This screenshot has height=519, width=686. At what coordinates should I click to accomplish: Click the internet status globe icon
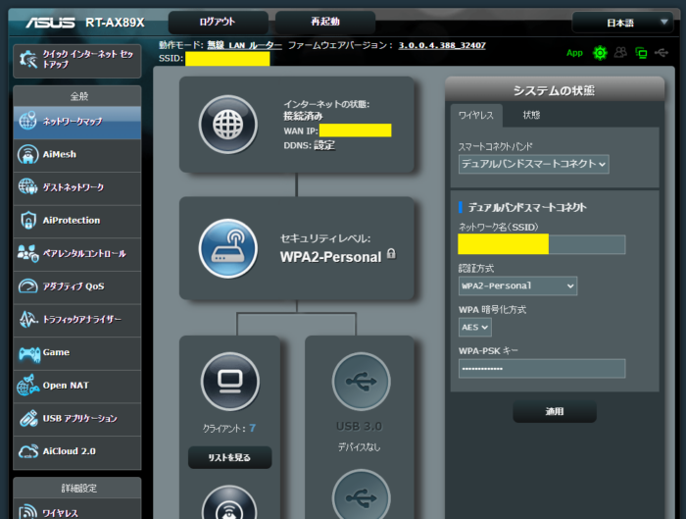228,125
